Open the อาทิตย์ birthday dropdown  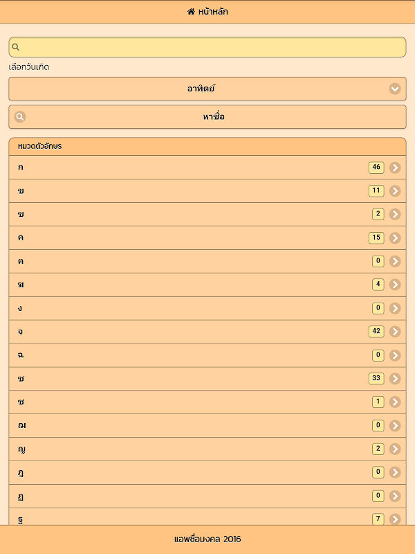click(207, 89)
